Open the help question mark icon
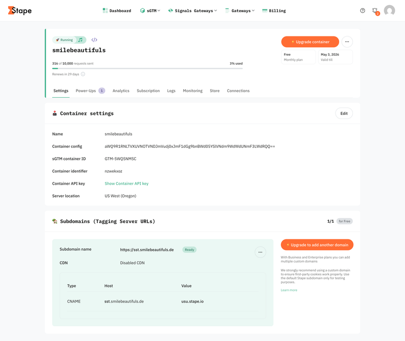The height and width of the screenshot is (341, 405). [x=362, y=11]
